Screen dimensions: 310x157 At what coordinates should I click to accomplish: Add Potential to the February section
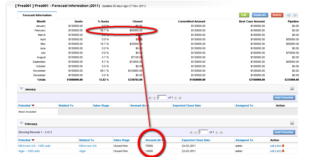click(284, 132)
